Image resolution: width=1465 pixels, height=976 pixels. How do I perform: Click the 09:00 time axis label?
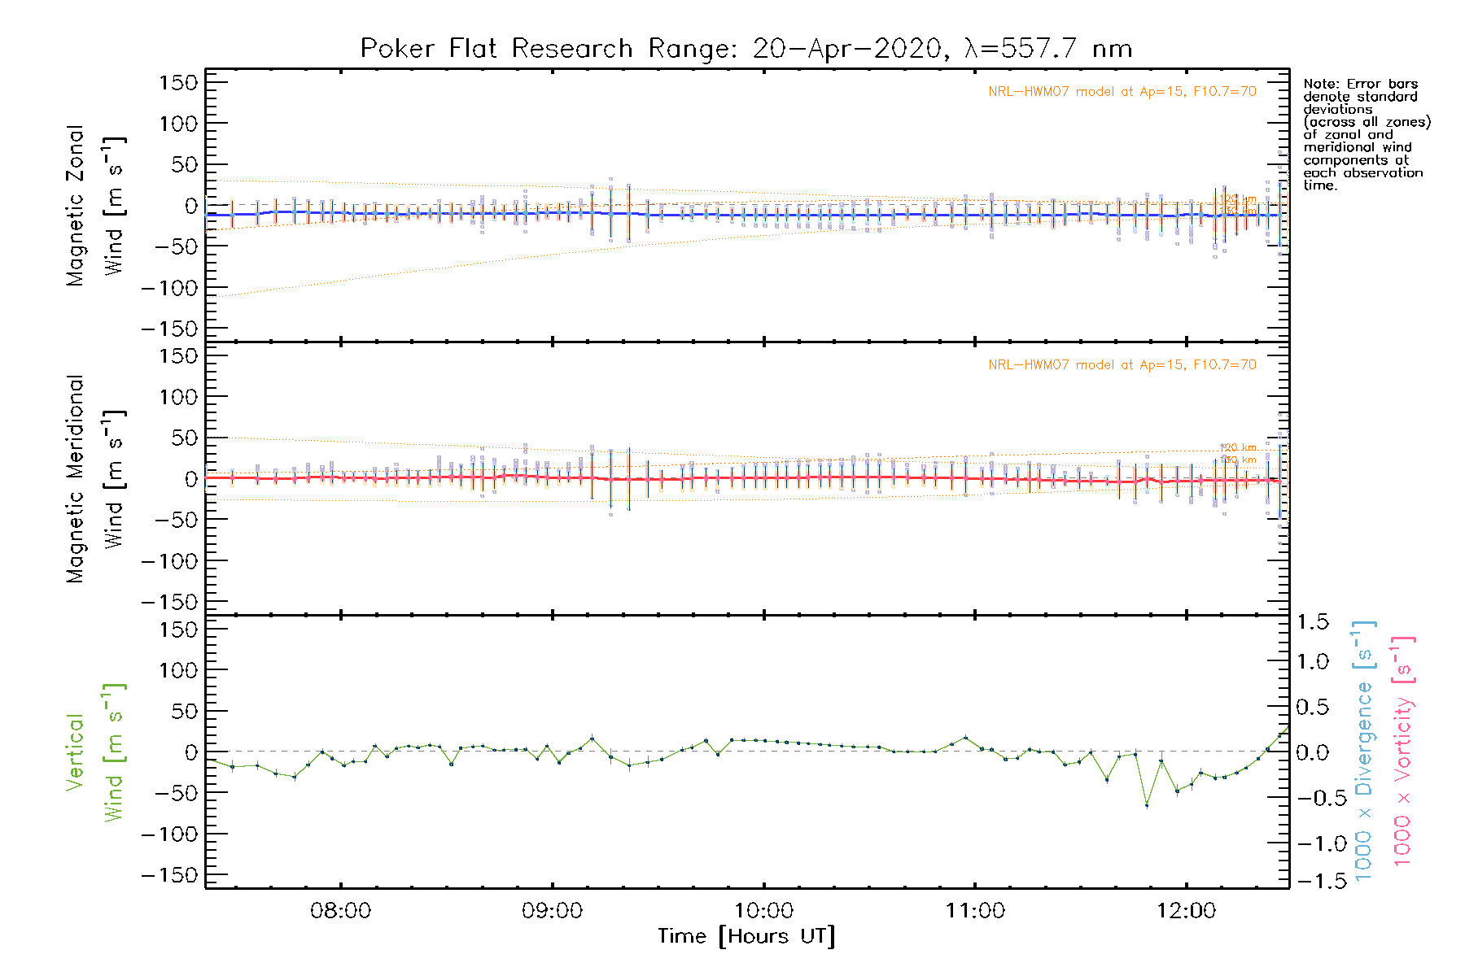coord(552,911)
